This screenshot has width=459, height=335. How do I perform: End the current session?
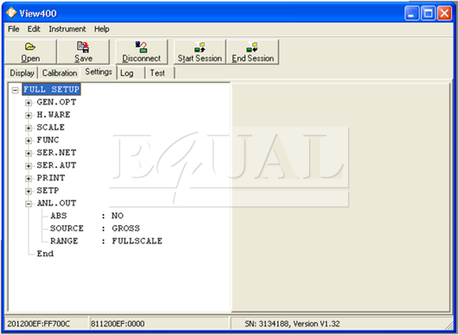pos(252,52)
